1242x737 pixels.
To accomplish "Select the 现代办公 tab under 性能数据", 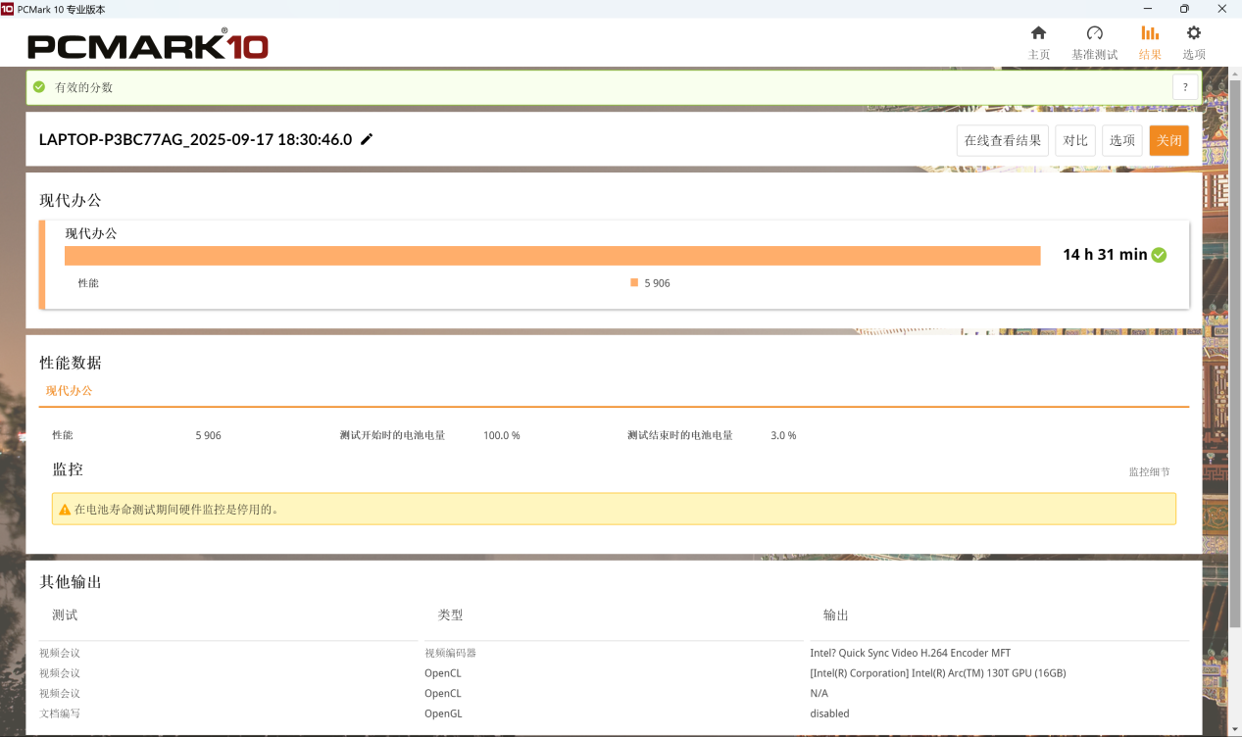I will pos(69,390).
